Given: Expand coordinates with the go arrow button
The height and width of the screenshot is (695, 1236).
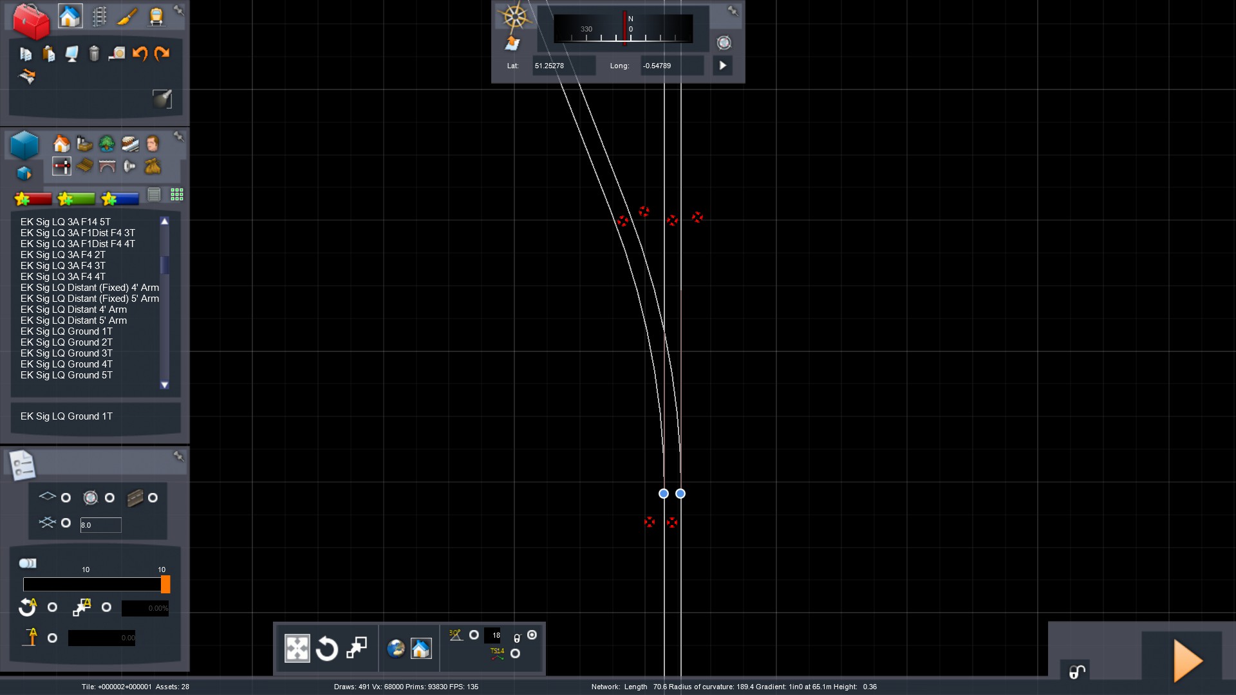Looking at the screenshot, I should coord(722,66).
